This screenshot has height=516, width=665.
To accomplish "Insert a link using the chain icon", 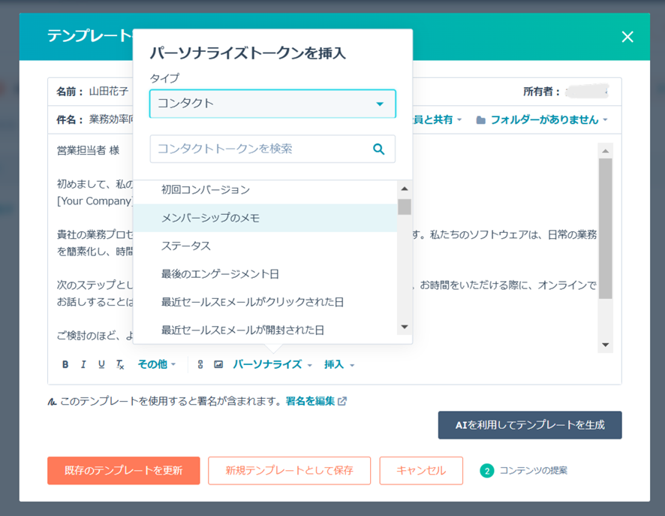I will point(200,364).
